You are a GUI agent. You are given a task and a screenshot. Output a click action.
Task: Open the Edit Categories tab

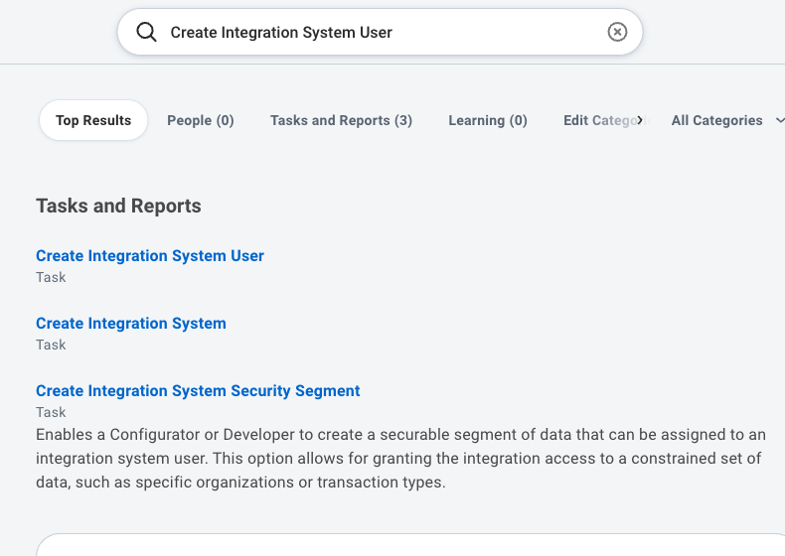[x=600, y=120]
